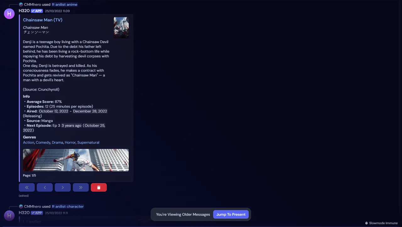Click the December 28, 2022 end date

point(90,111)
